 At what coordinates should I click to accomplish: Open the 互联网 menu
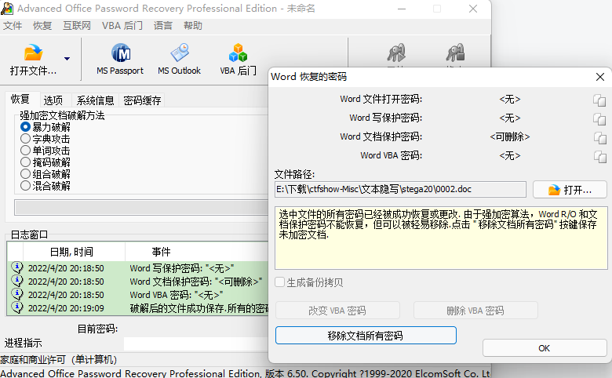click(77, 26)
